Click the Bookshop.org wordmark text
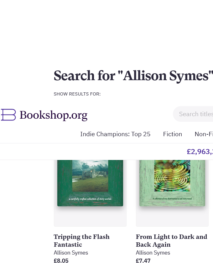The width and height of the screenshot is (213, 263). [x=53, y=115]
